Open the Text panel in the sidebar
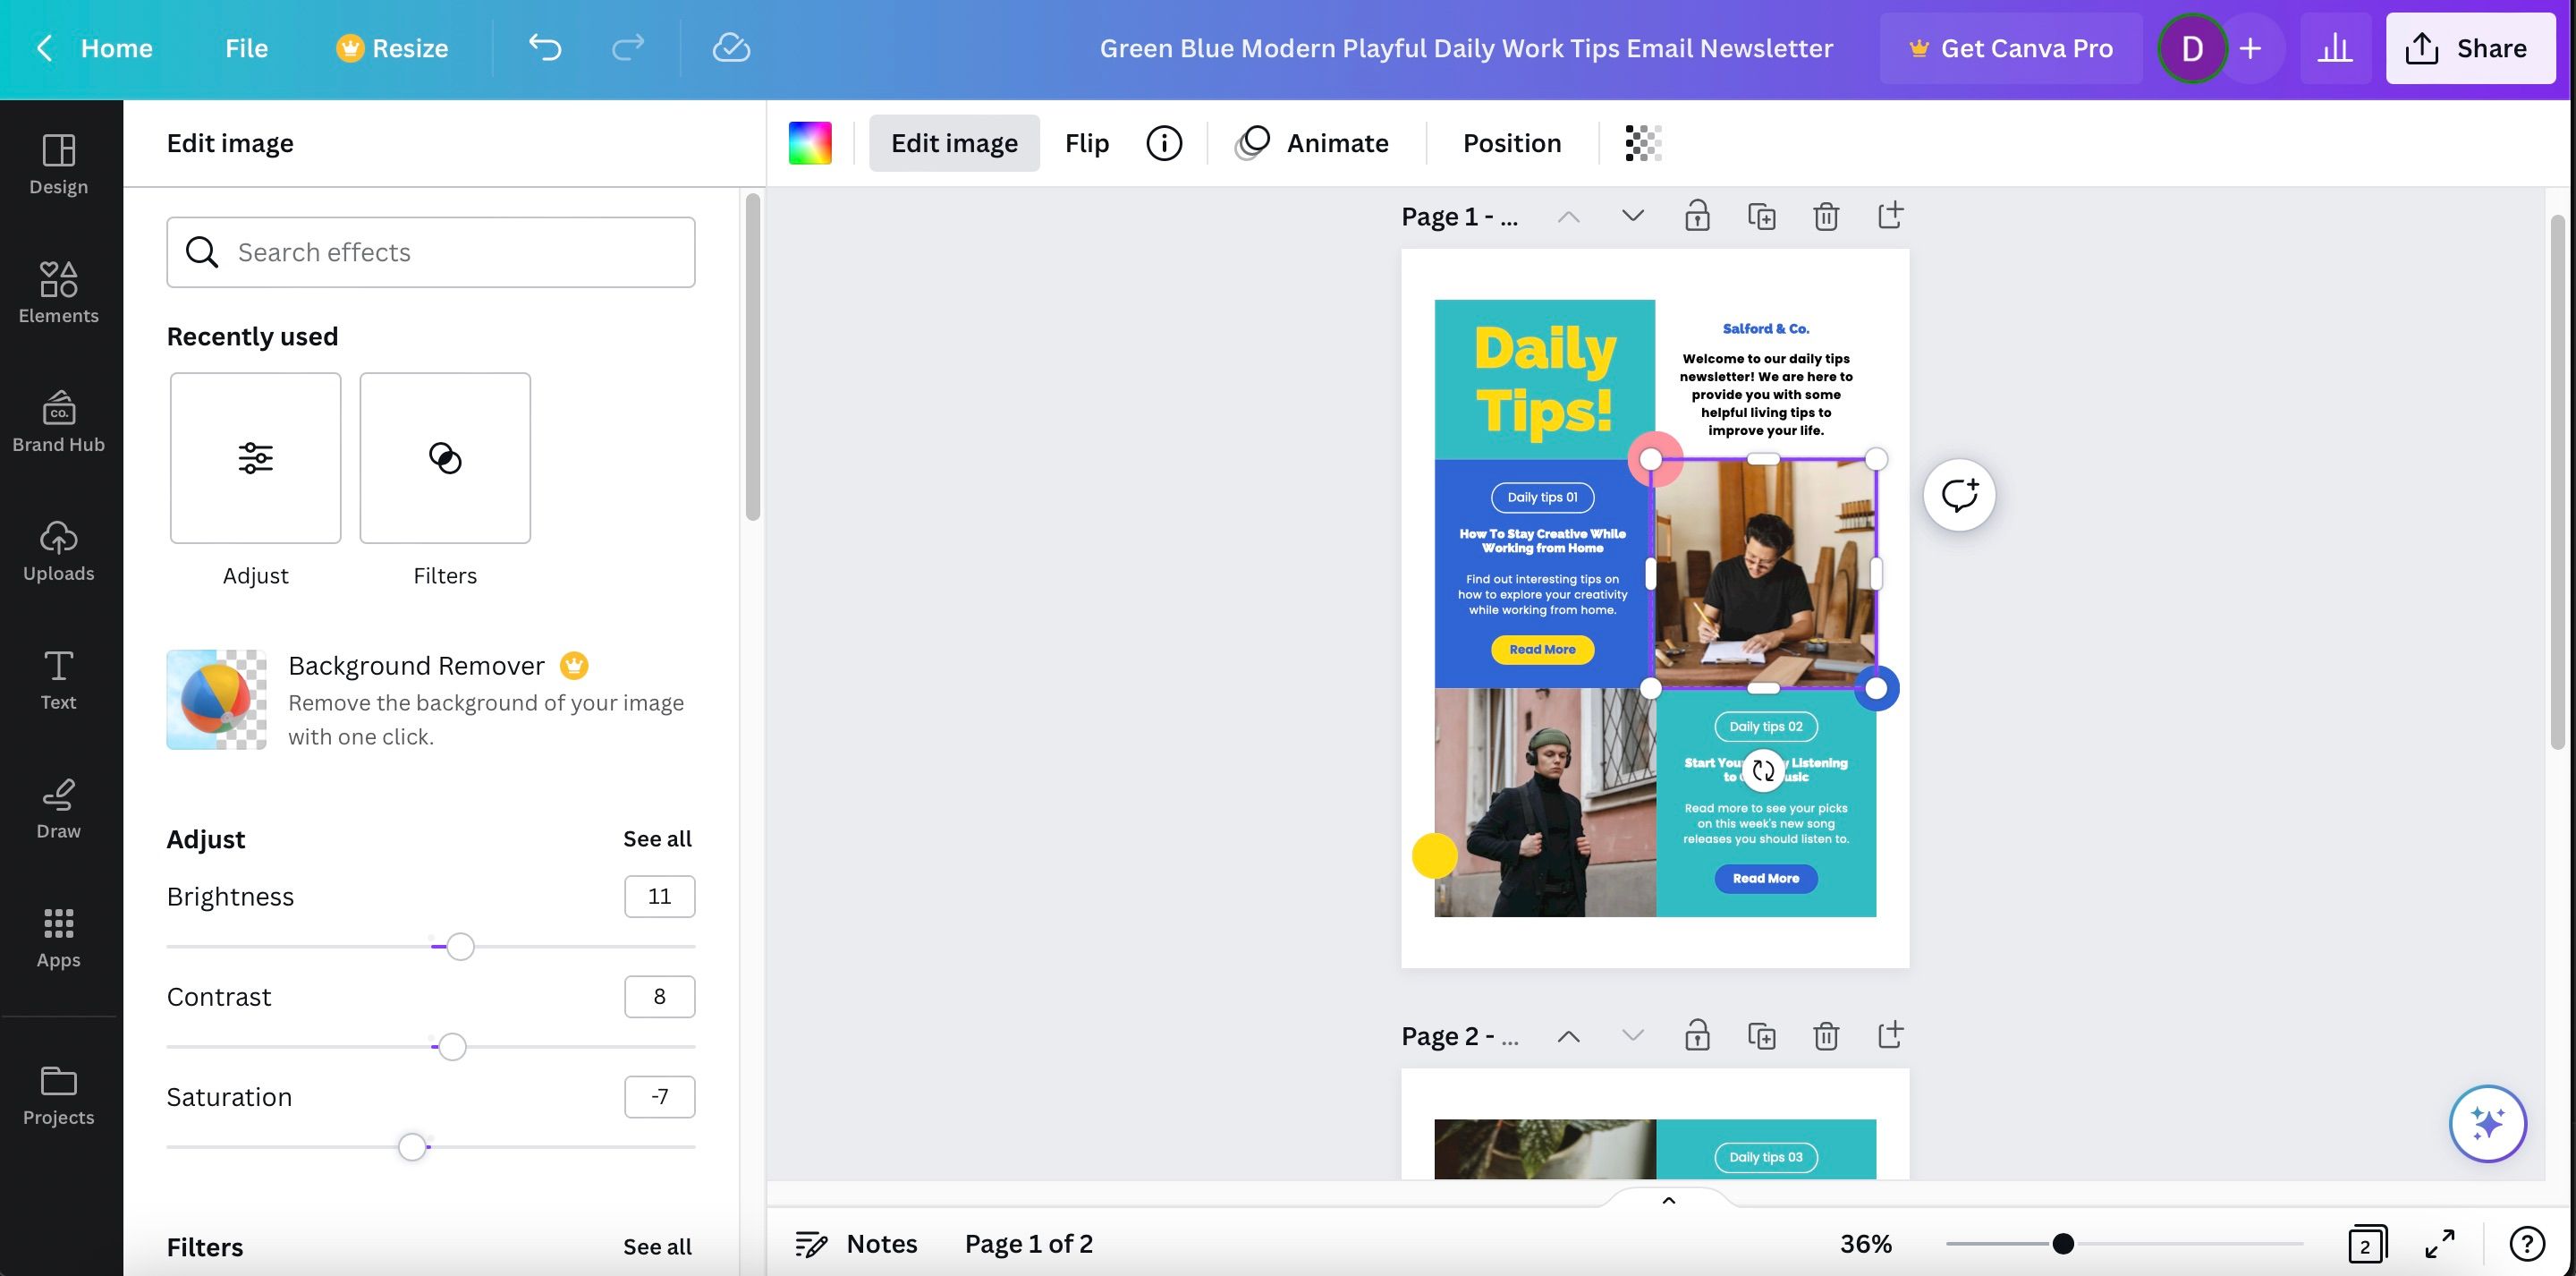Screen dimensions: 2576x1276 (x=58, y=678)
